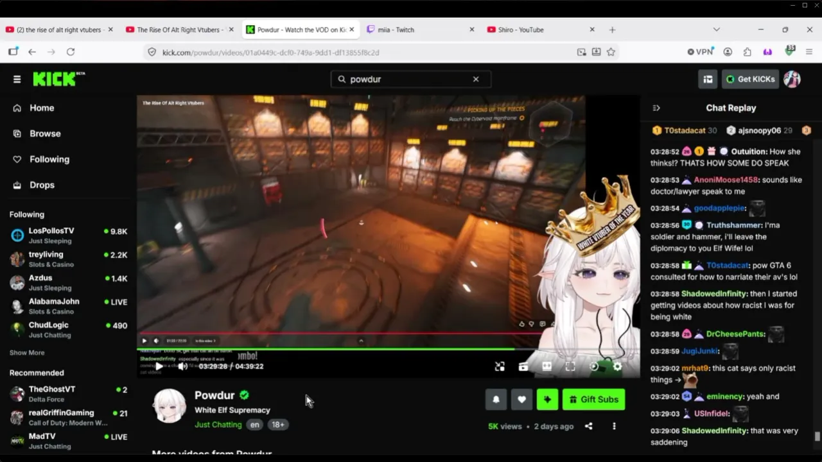This screenshot has width=822, height=462.
Task: Open the browser tab list dropdown
Action: pos(717,30)
